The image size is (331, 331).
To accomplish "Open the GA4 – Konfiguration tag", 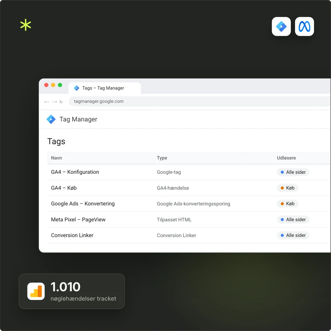I will click(75, 172).
